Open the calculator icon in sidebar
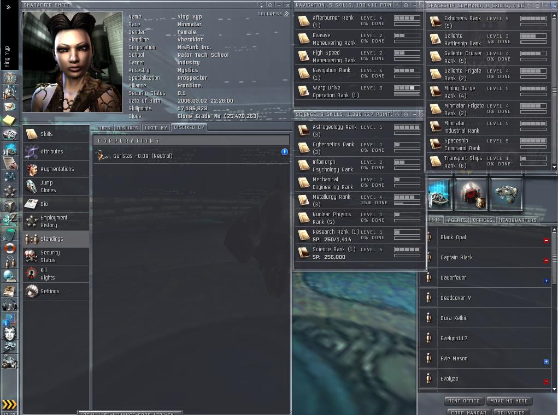Image resolution: width=558 pixels, height=415 pixels. 10,234
